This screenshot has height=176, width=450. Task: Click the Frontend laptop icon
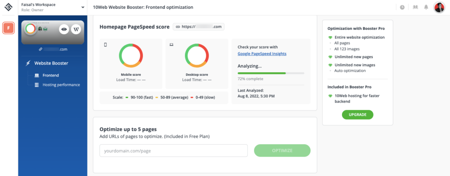[36, 75]
